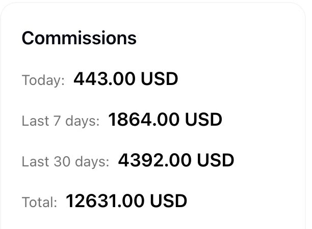Viewport: 312px width, 229px height.
Task: Select the Last 30 days label
Action: tap(65, 162)
